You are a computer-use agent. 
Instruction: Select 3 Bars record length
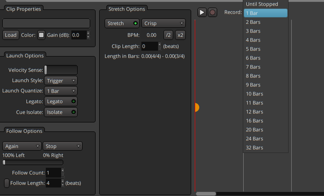pos(266,31)
